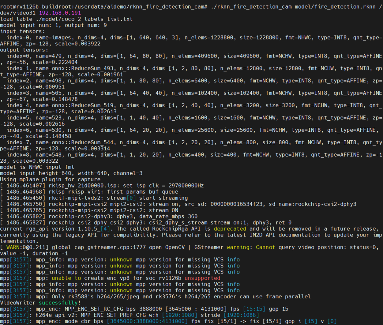Click the 'model input height=640, width=640, channel=3' line
Screen dimensions: 383x325
[71, 173]
